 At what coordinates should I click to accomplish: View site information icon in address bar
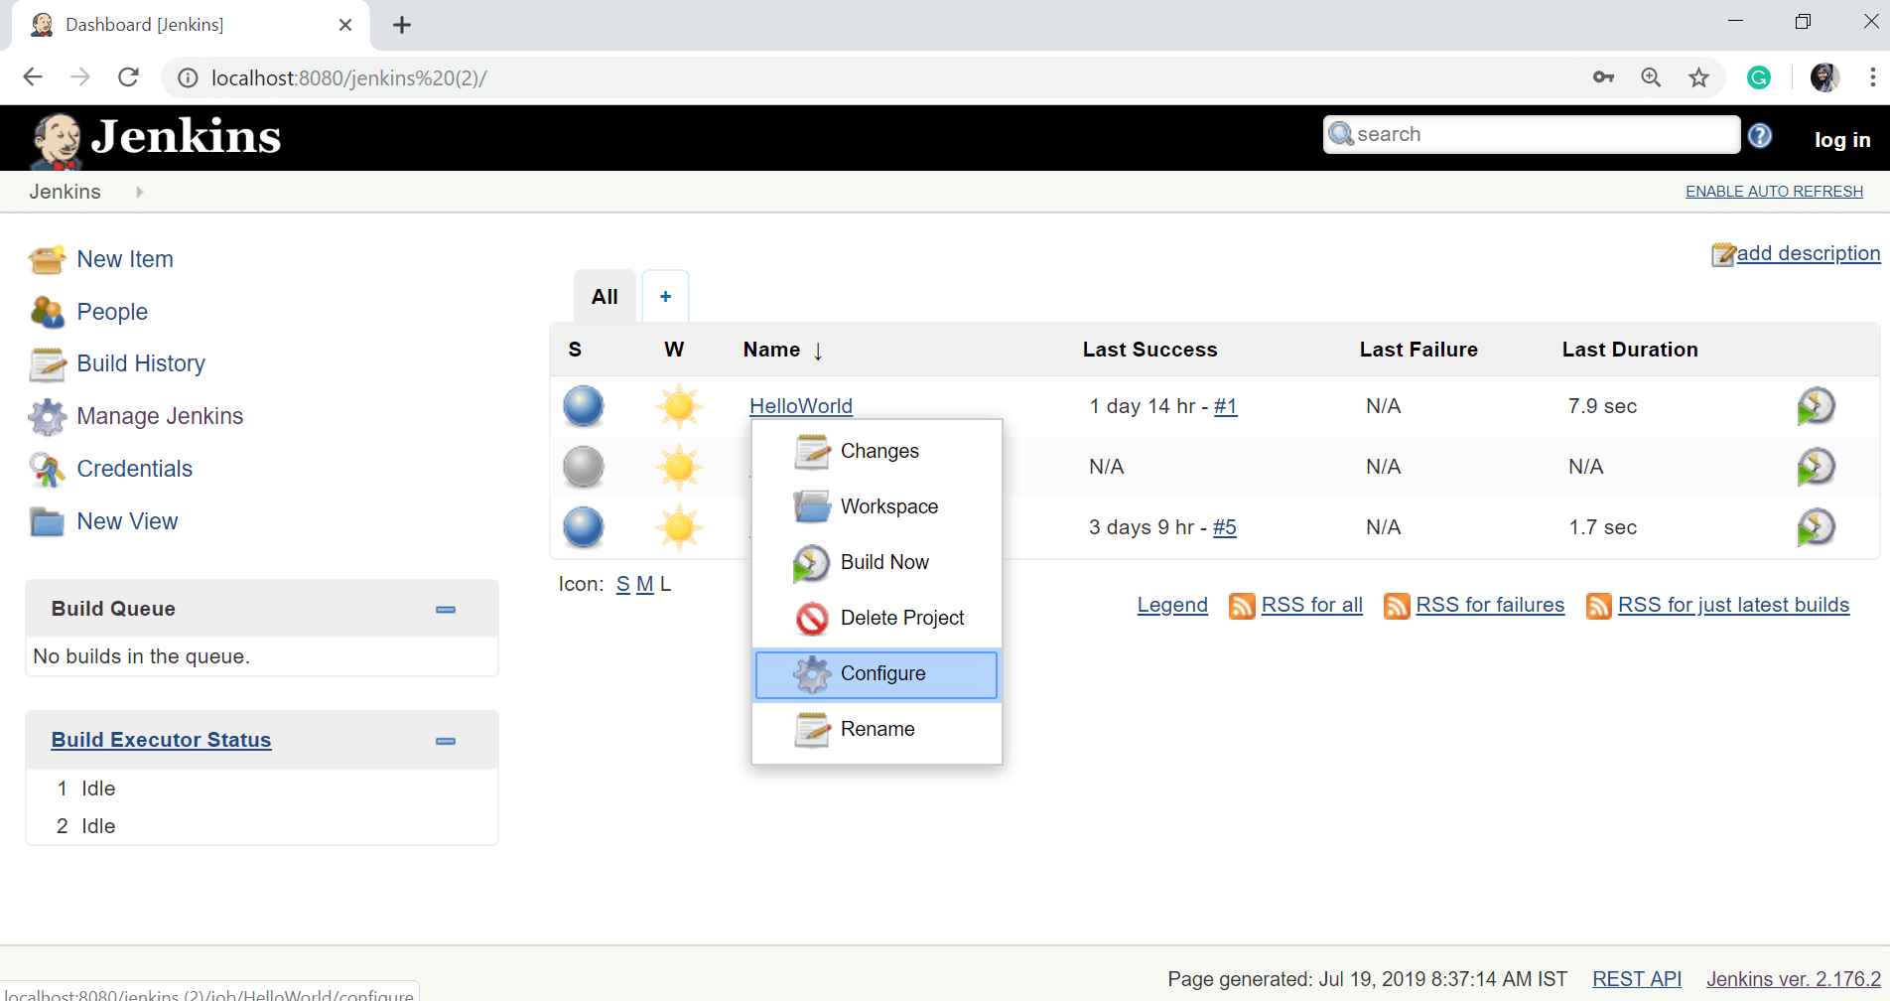187,77
